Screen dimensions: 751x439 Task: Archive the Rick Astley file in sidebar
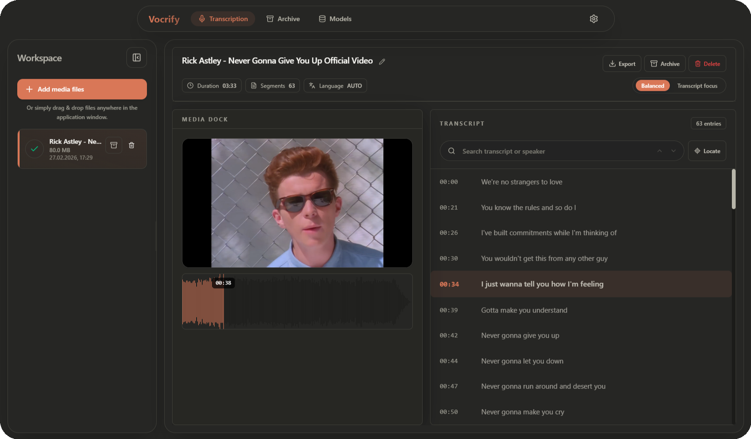[x=114, y=145]
